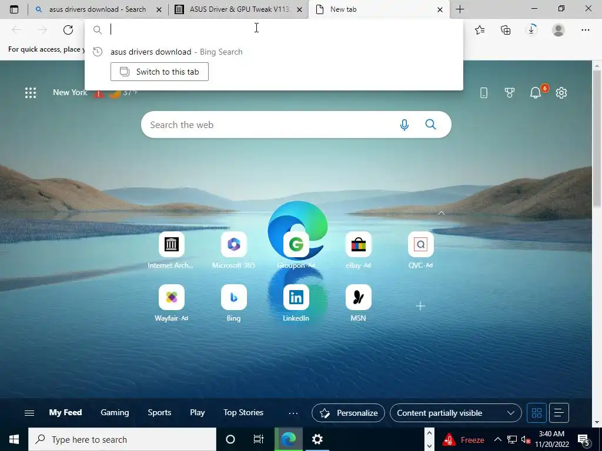The image size is (602, 451).
Task: Click the New York weather location
Action: pos(70,92)
